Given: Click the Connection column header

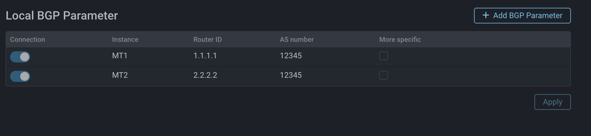Looking at the screenshot, I should (x=27, y=40).
